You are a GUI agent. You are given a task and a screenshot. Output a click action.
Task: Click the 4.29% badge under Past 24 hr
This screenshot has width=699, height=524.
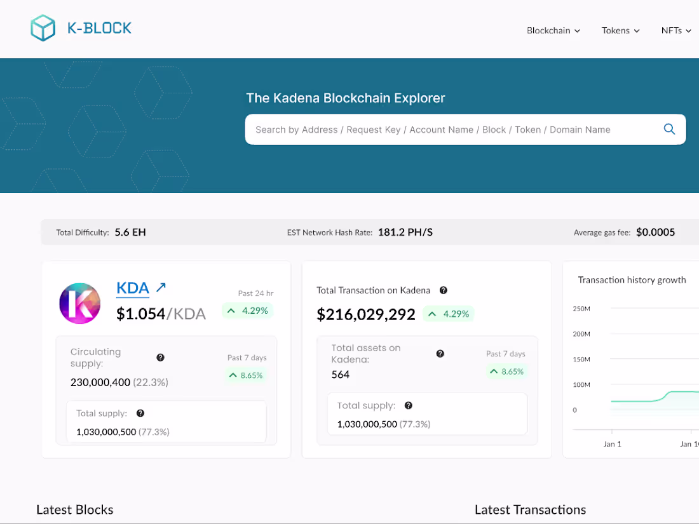pyautogui.click(x=248, y=311)
